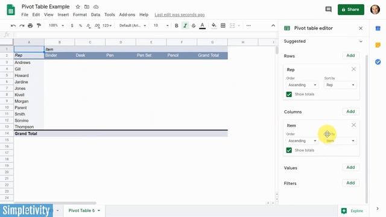Click Add next to Values

point(350,168)
